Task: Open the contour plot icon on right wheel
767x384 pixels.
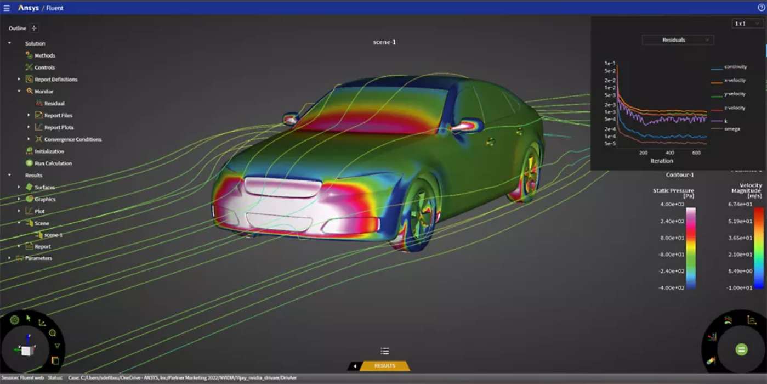Action: coord(712,361)
